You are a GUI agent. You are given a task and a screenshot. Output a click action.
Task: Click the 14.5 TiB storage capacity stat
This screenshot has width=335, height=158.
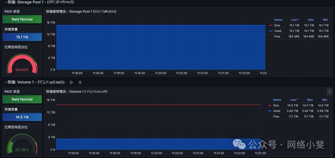point(22,117)
